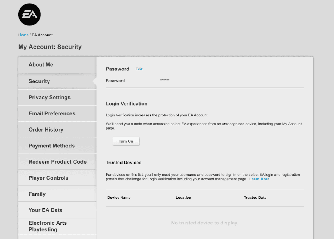The image size is (334, 239).
Task: Select Redeem Product Code tab
Action: (57, 162)
